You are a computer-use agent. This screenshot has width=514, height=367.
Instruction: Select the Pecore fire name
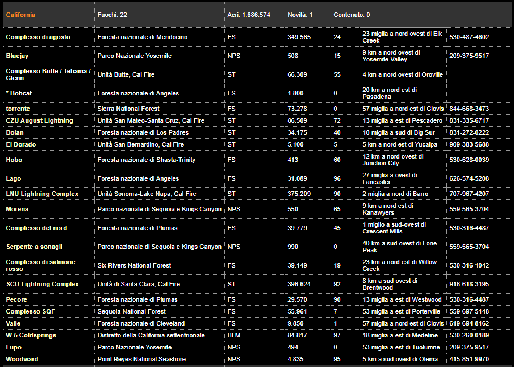click(16, 299)
